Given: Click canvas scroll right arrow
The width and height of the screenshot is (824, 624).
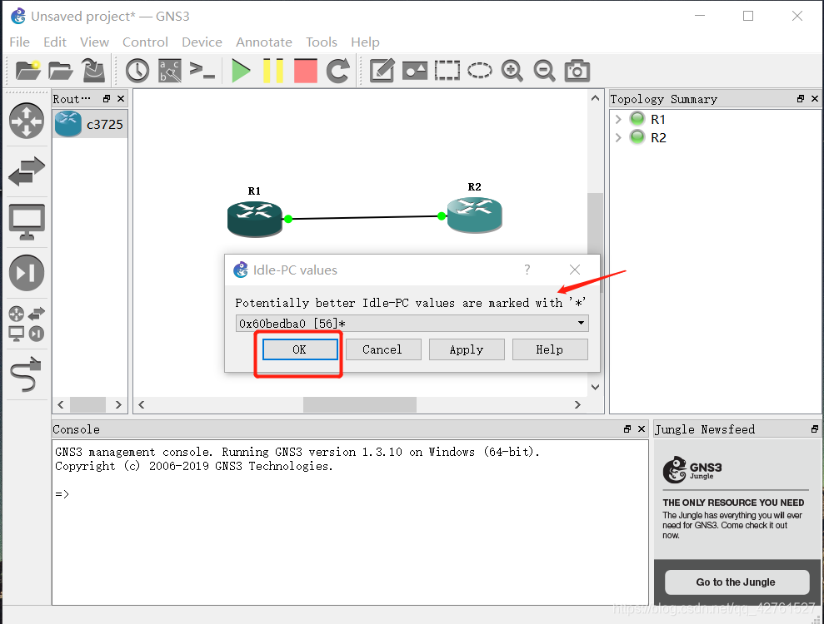Looking at the screenshot, I should (577, 404).
